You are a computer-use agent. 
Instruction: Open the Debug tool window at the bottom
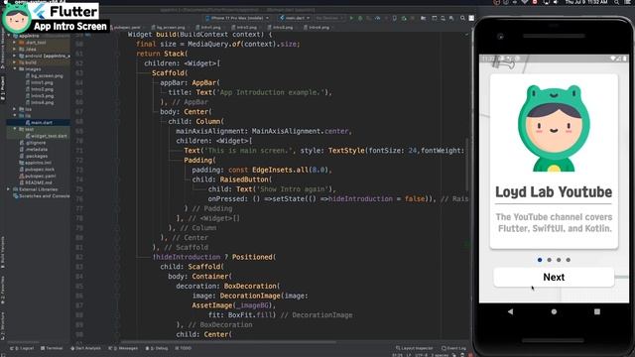pyautogui.click(x=157, y=348)
